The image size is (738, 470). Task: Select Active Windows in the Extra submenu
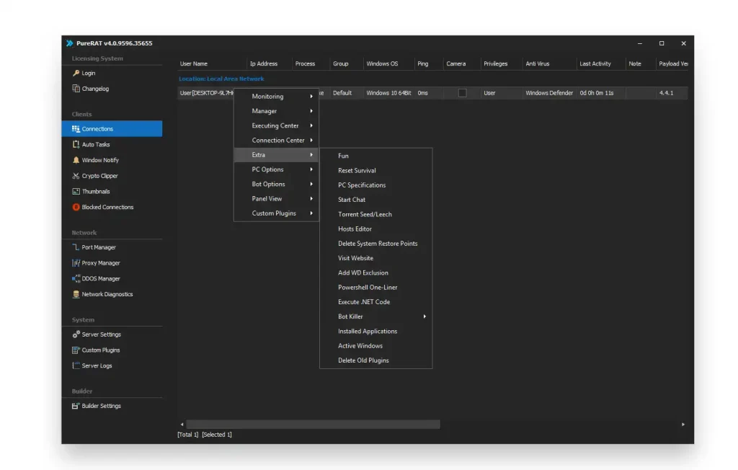pos(360,346)
